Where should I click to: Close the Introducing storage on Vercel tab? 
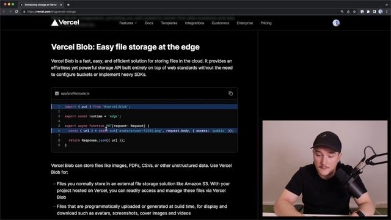(x=61, y=5)
